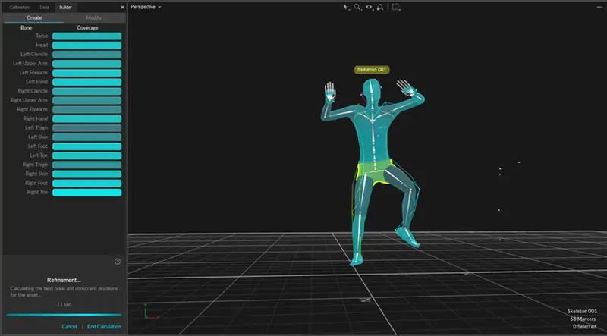607x336 pixels.
Task: Open the Modify sub-tab
Action: [93, 17]
